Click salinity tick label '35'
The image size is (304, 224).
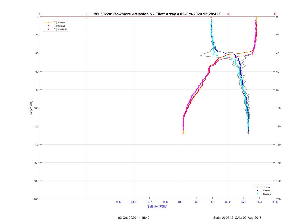pos(197,202)
